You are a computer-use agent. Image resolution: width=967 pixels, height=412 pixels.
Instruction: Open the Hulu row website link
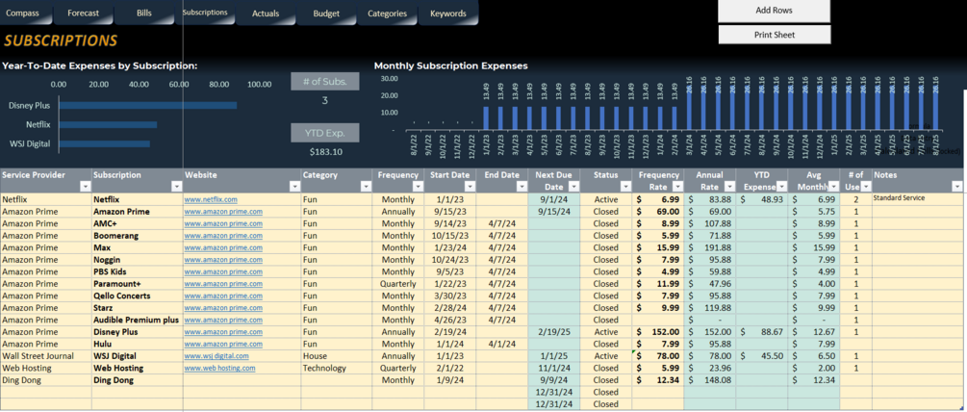223,345
